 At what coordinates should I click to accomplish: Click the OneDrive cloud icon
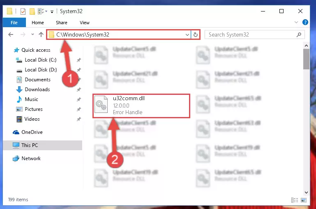(x=16, y=132)
